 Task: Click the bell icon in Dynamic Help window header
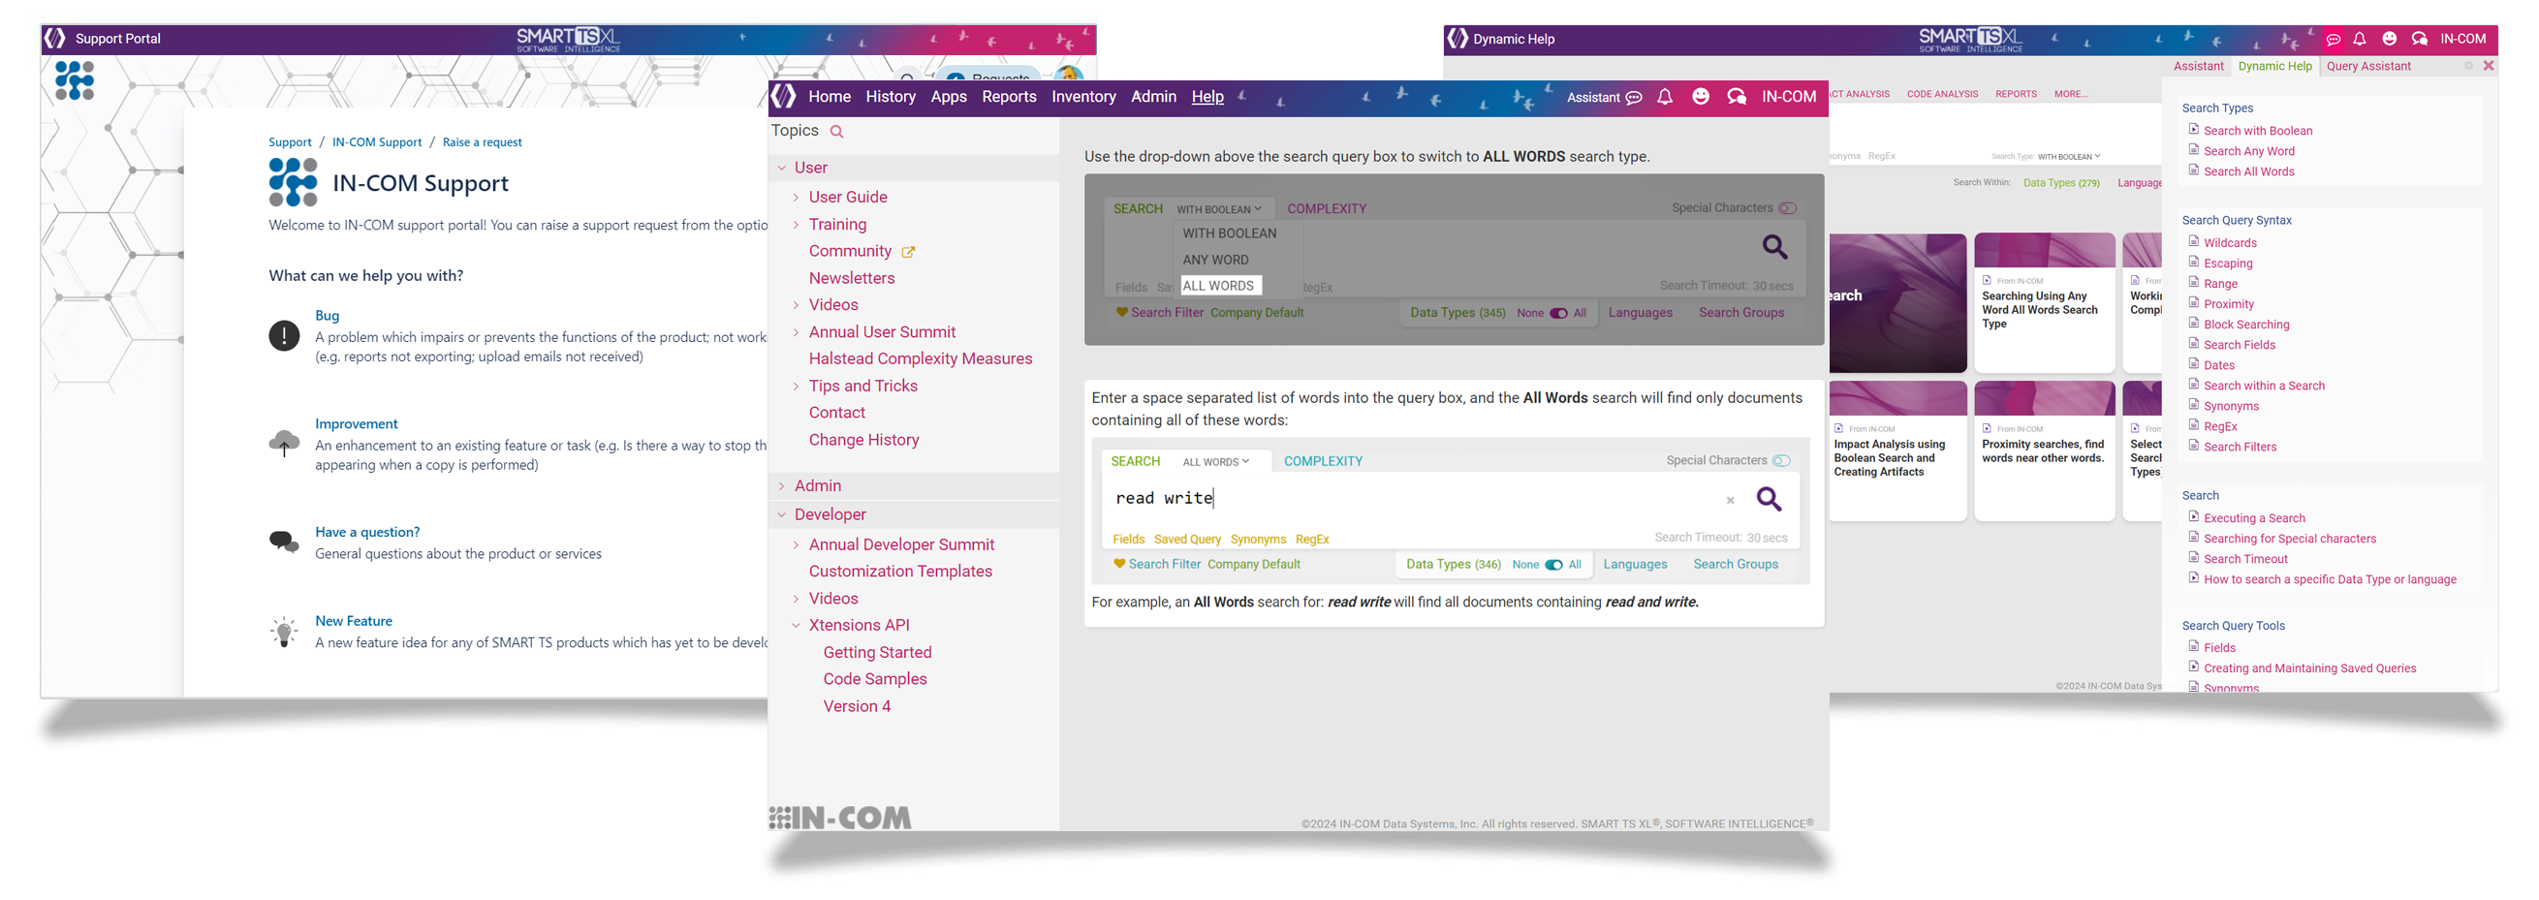(x=2360, y=40)
